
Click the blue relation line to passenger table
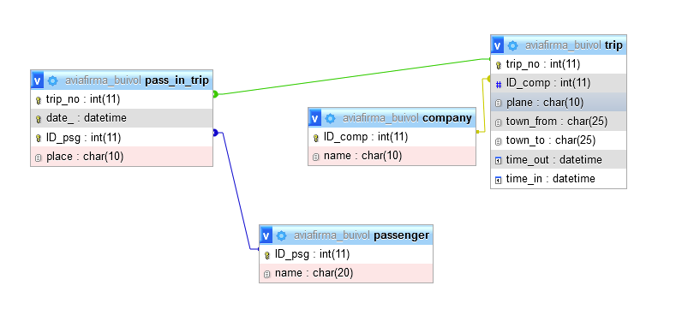pos(236,190)
